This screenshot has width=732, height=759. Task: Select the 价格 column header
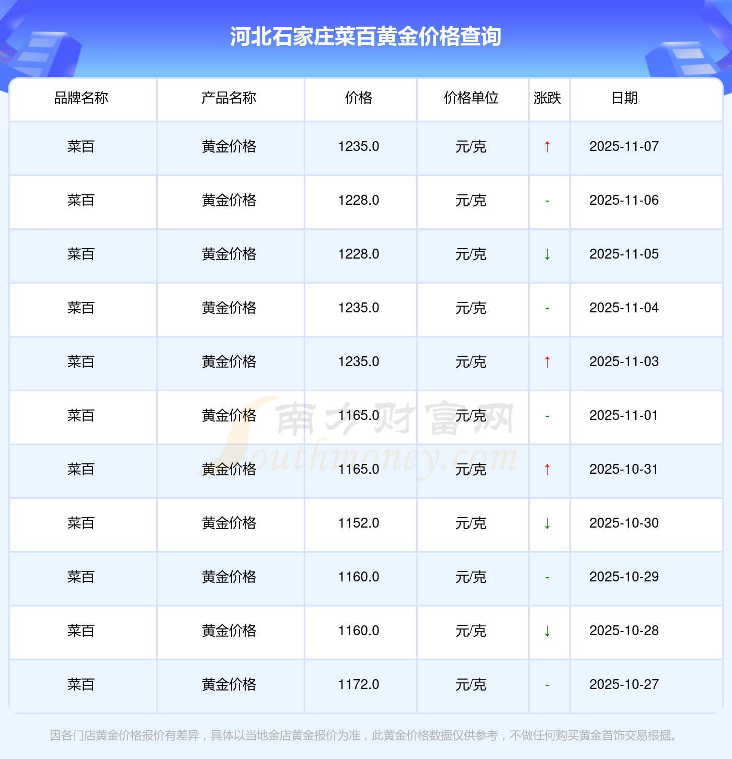tap(359, 98)
